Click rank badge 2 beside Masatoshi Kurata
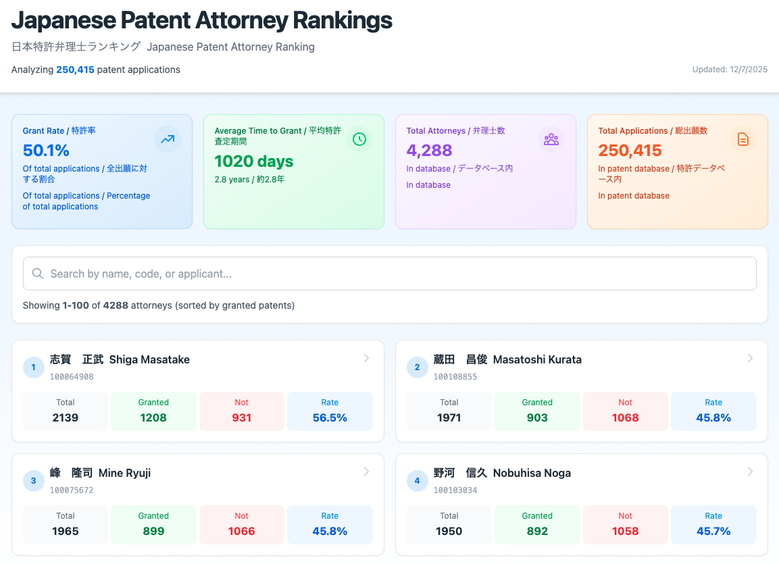This screenshot has height=564, width=779. pos(417,367)
